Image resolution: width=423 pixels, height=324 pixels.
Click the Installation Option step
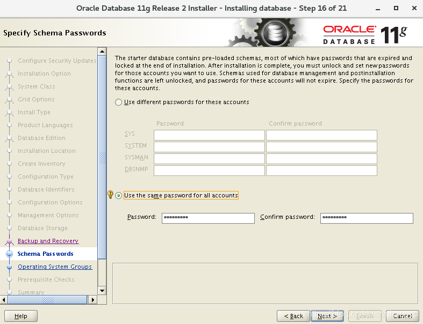tap(44, 74)
